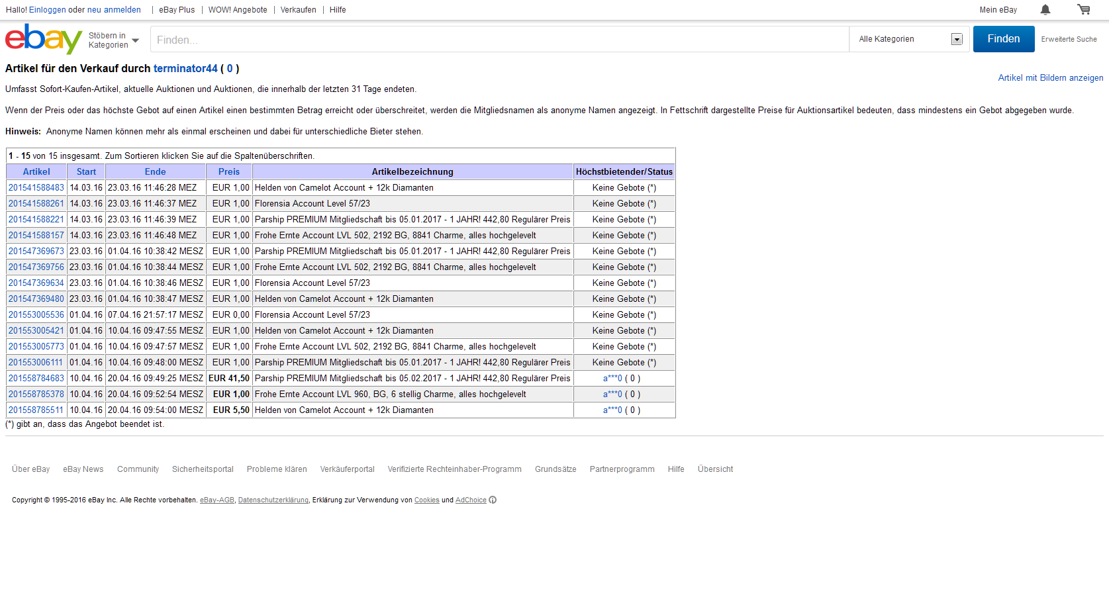This screenshot has height=601, width=1109.
Task: Open item 201541588157
Action: click(36, 236)
